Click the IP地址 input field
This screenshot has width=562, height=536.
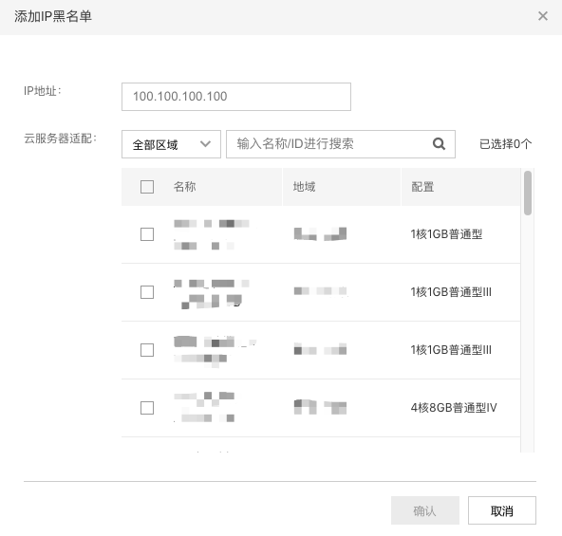tap(236, 97)
